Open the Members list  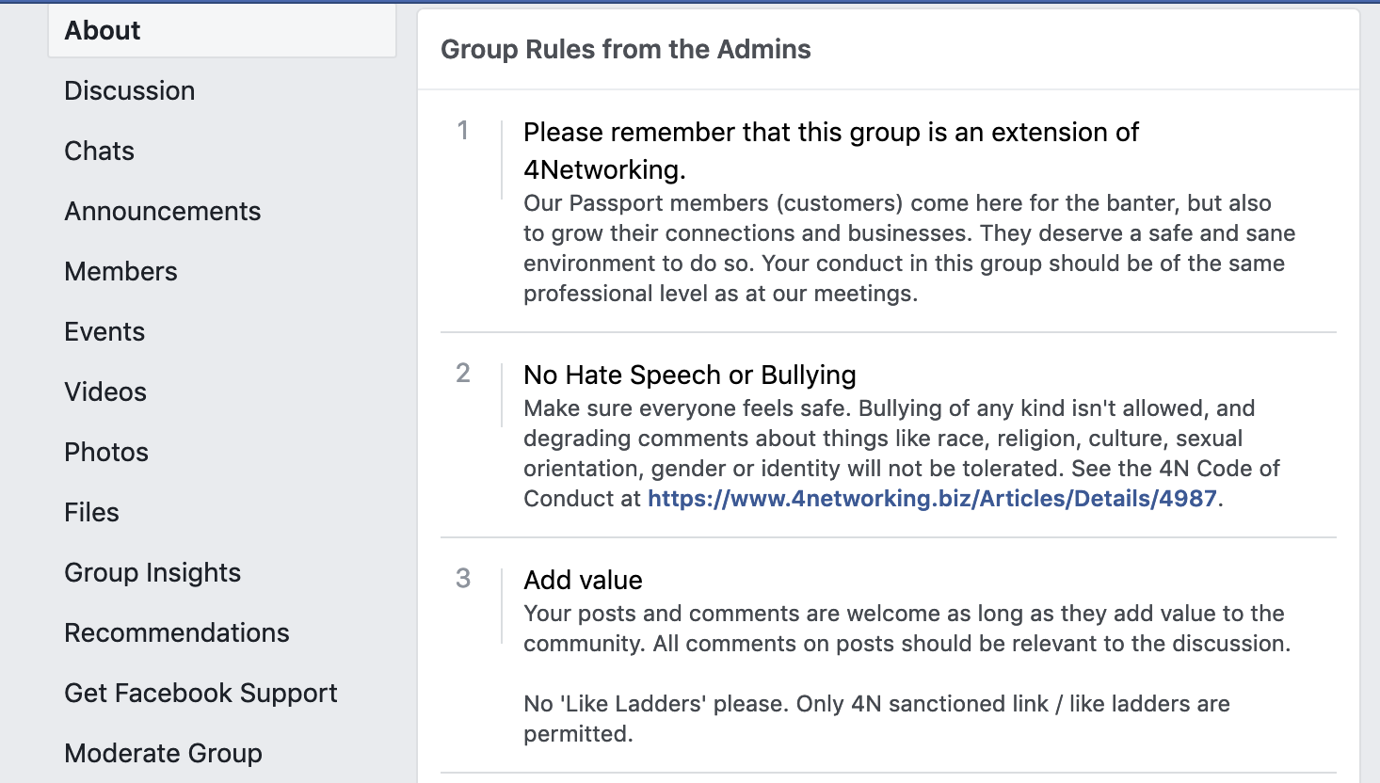[x=120, y=271]
